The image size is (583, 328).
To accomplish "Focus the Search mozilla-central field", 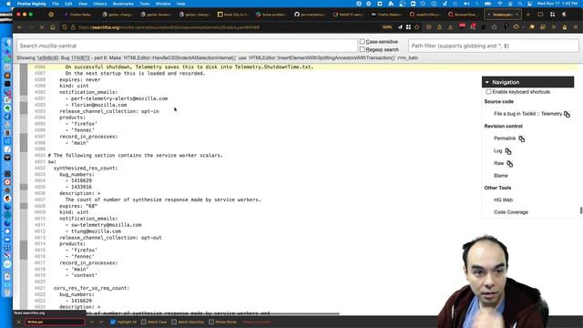I will tap(187, 46).
